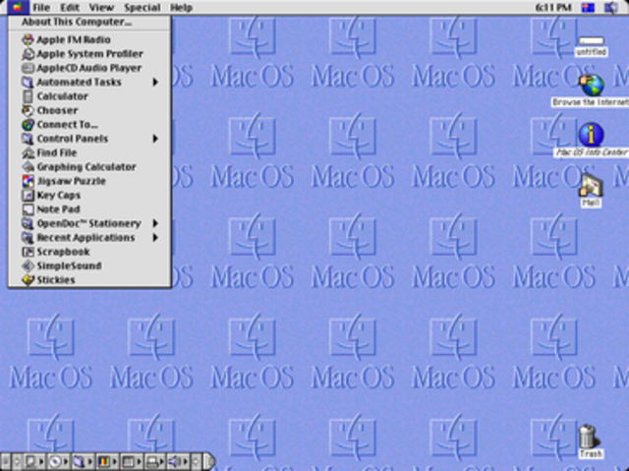The height and width of the screenshot is (471, 629).
Task: Open the Edit menu
Action: click(70, 7)
